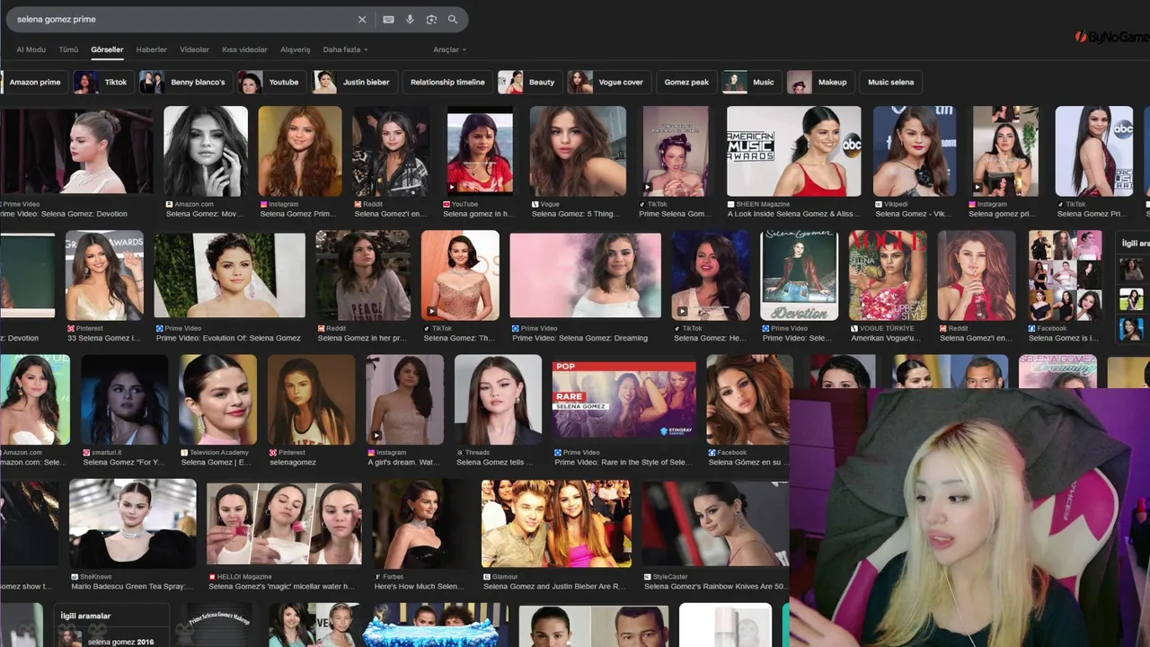The width and height of the screenshot is (1150, 647).
Task: Click the magnifier search icon
Action: pyautogui.click(x=453, y=20)
